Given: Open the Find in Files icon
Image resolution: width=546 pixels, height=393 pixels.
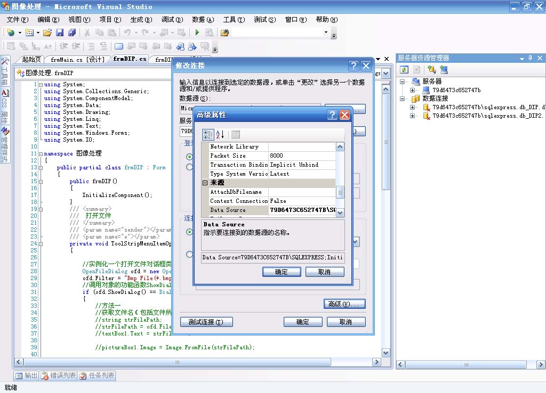Looking at the screenshot, I should point(224,32).
